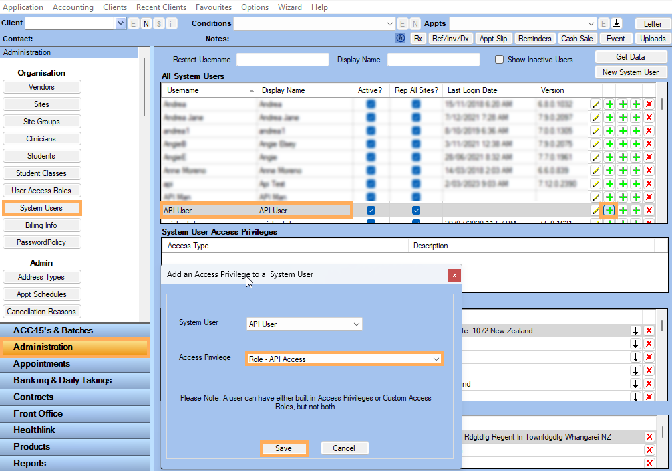Uncheck the Active checkbox for API User
Image resolution: width=672 pixels, height=471 pixels.
click(x=371, y=211)
